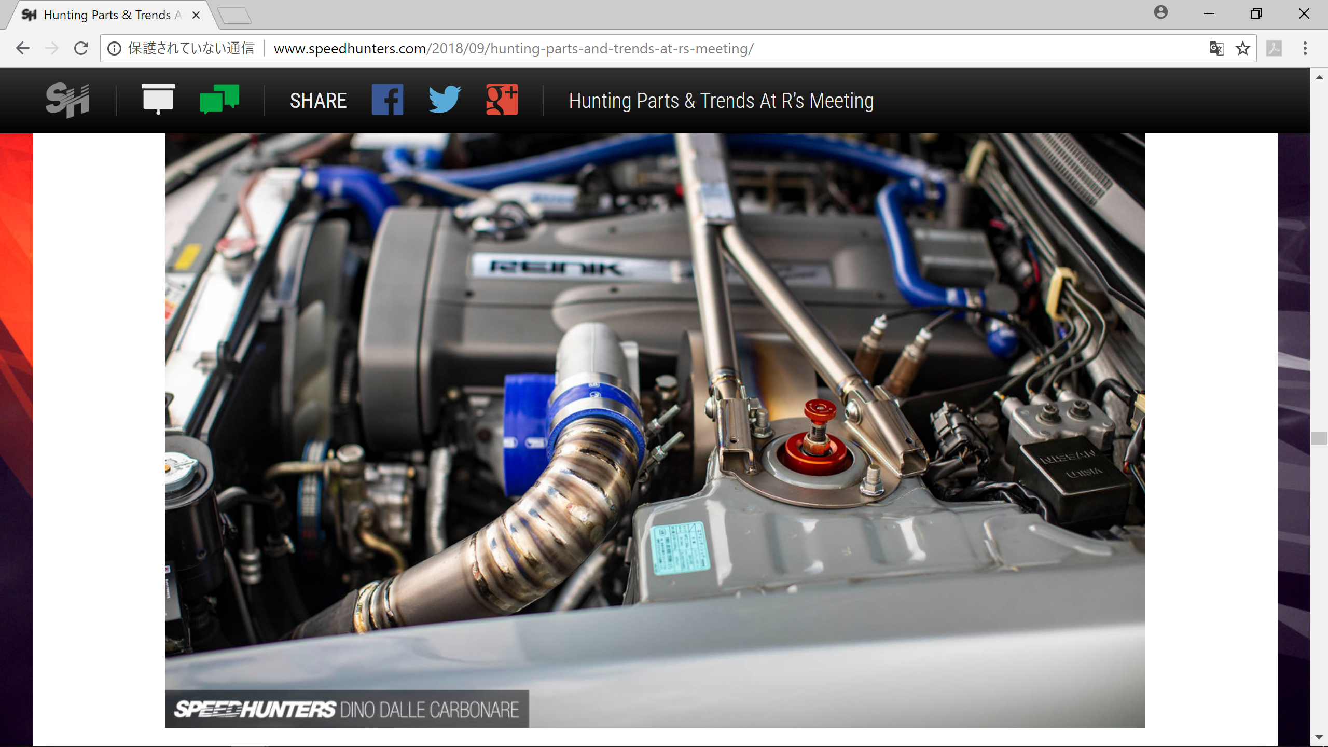The width and height of the screenshot is (1328, 747).
Task: Open the Chrome three-dot menu
Action: point(1305,48)
